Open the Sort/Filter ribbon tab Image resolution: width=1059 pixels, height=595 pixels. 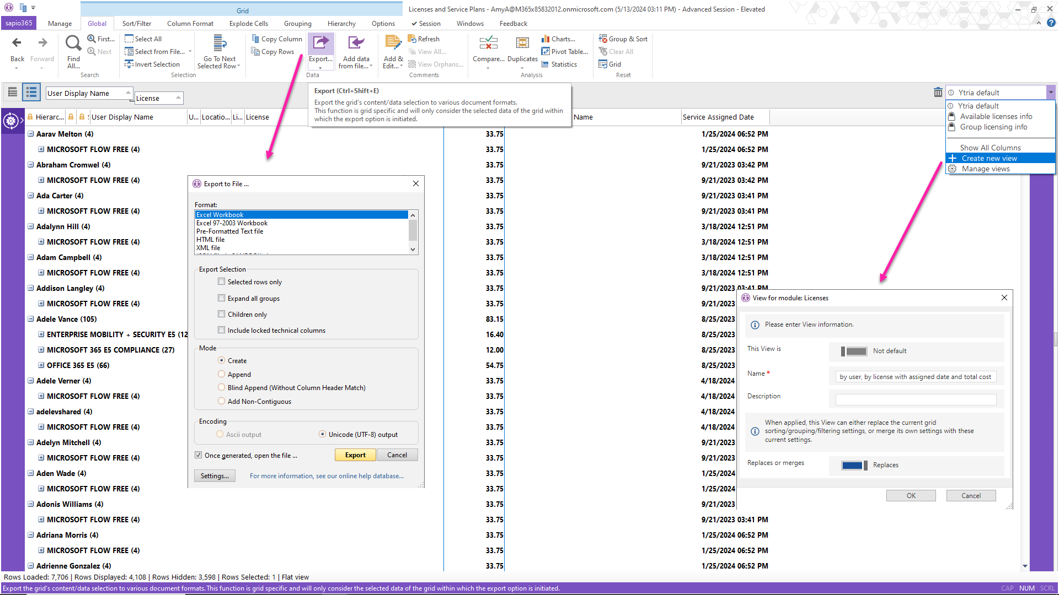[x=137, y=24]
